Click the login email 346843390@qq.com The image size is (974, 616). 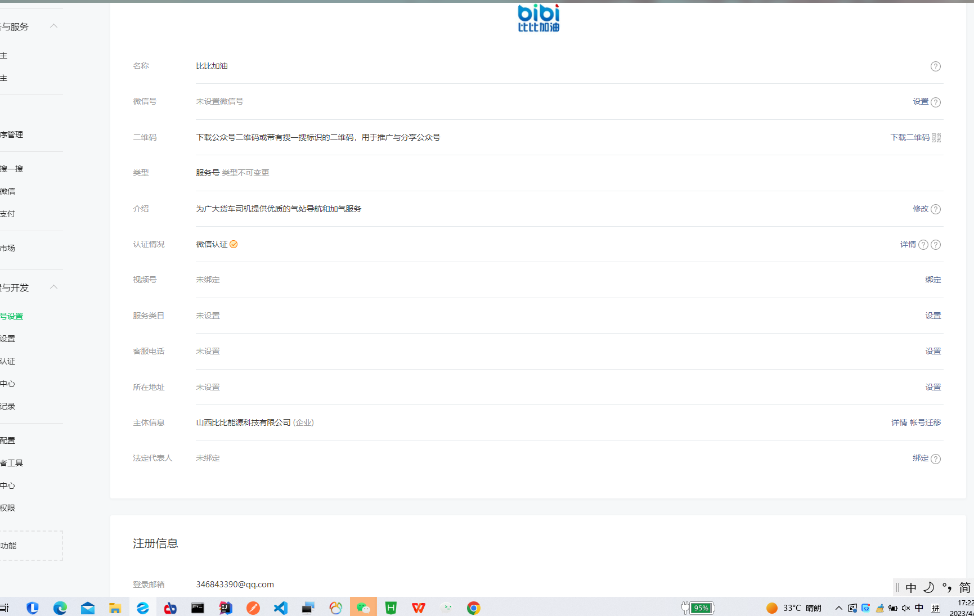pyautogui.click(x=235, y=584)
